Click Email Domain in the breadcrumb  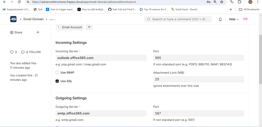34,19
